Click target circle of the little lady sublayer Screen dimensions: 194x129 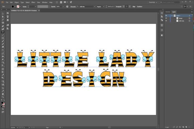pos(189,21)
